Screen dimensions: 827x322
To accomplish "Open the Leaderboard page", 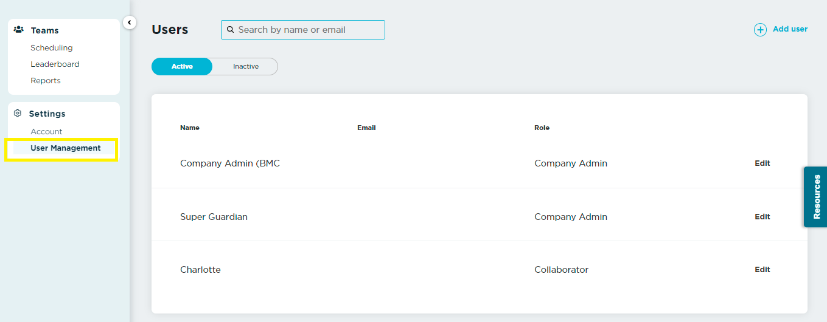I will (55, 64).
